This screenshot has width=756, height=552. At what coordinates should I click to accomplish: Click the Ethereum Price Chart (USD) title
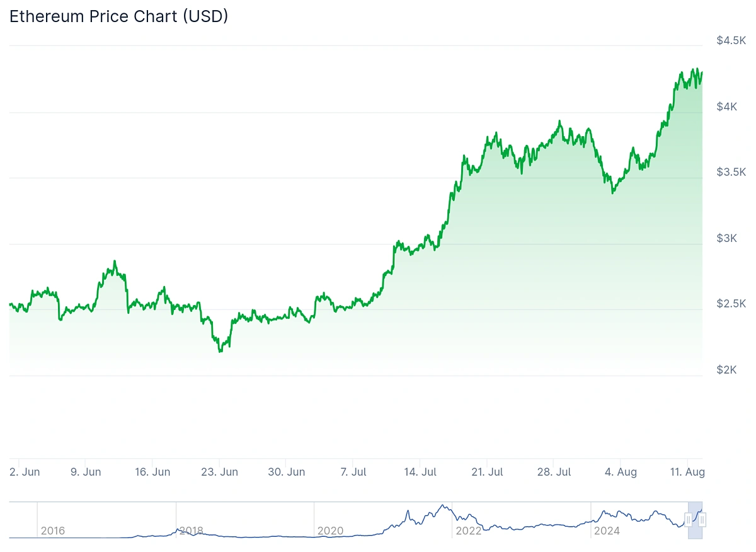[118, 17]
